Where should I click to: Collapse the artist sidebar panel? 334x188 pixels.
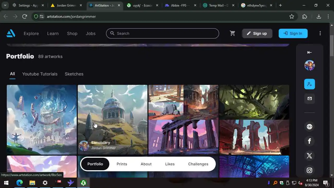(x=309, y=52)
